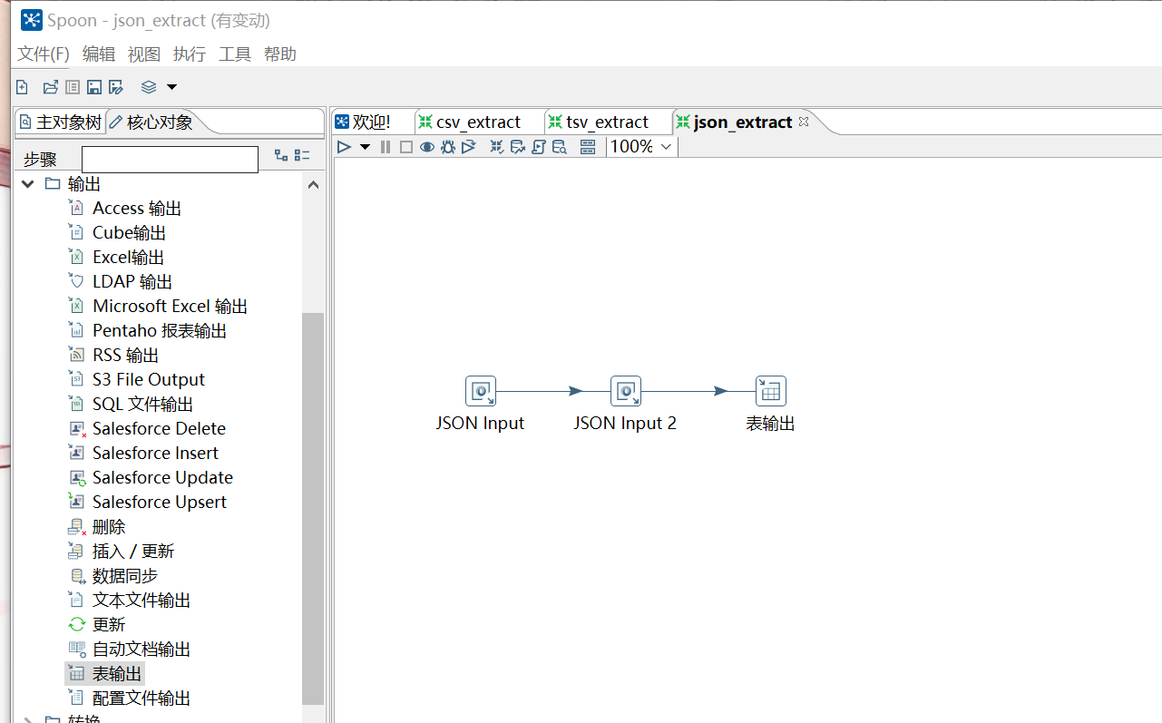Viewport: 1162px width, 723px height.
Task: Select RSS 输出 step
Action: (114, 356)
